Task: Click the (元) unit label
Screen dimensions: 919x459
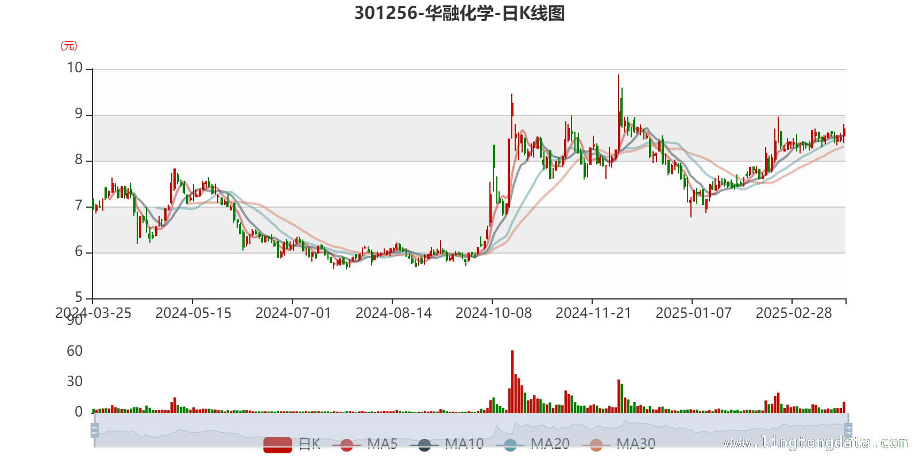Action: 69,46
